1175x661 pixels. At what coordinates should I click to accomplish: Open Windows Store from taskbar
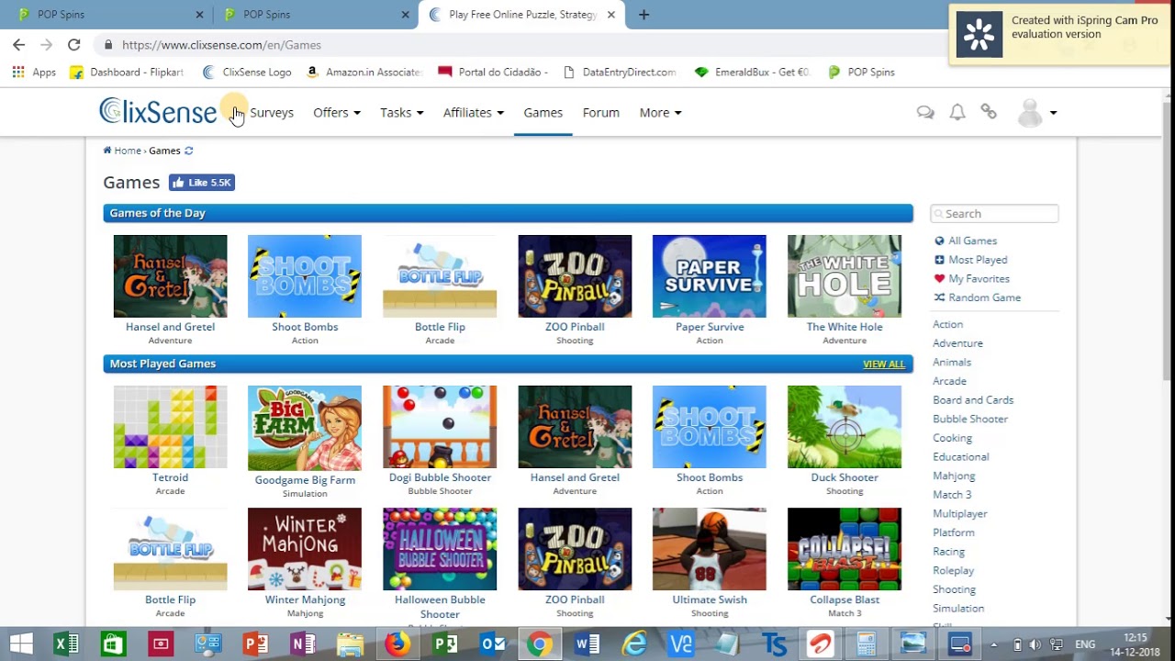pos(113,644)
